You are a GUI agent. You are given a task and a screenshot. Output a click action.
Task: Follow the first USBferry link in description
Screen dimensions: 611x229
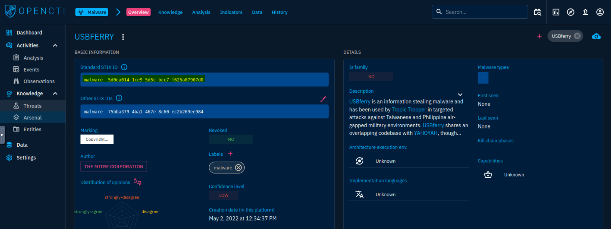(360, 101)
